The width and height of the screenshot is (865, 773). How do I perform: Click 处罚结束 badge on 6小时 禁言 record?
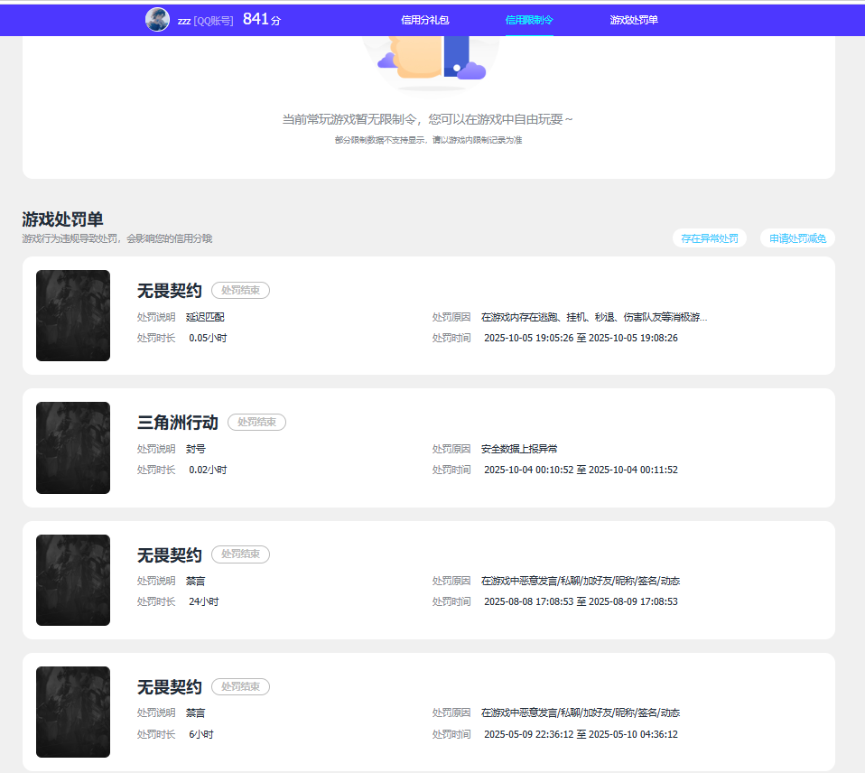(240, 686)
